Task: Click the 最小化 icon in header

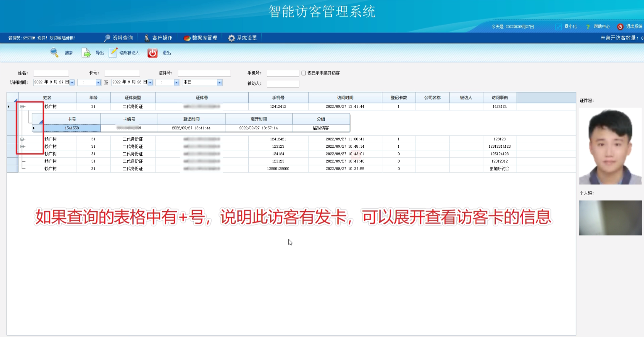Action: tap(558, 27)
